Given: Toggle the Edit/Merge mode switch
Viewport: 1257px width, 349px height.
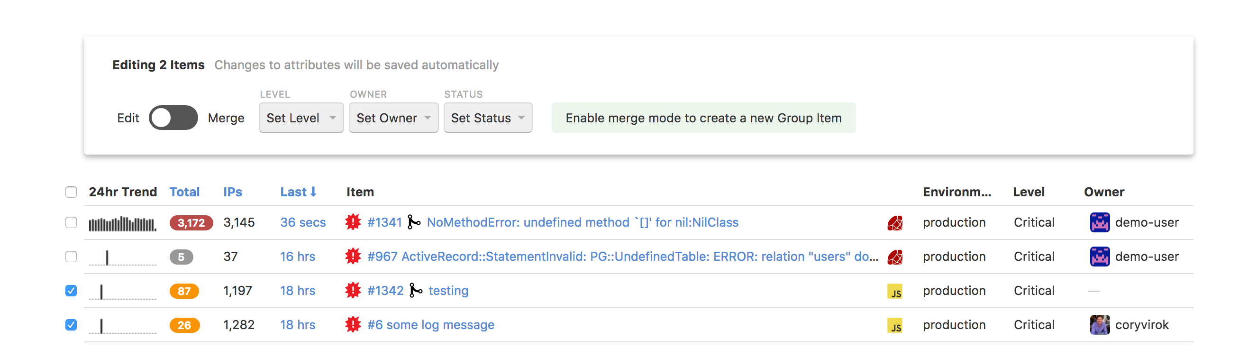Looking at the screenshot, I should [173, 118].
